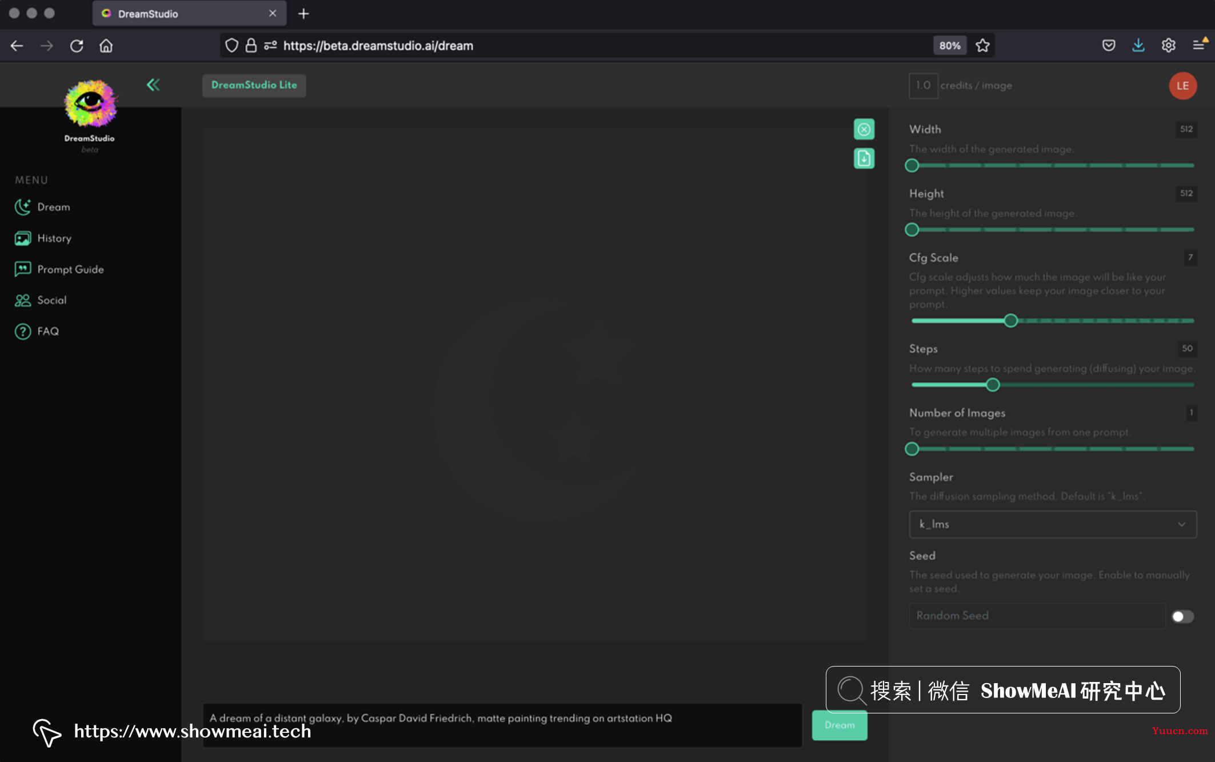Collapse the sidebar with double chevron icon

153,85
